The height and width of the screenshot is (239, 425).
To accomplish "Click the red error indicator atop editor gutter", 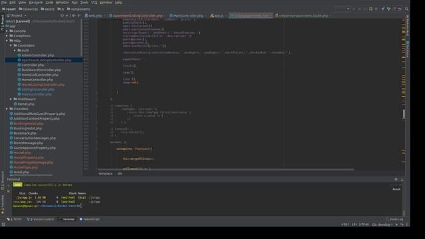I will 403,21.
